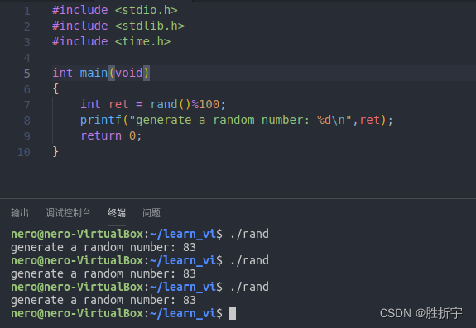Screen dimensions: 476x328
Task: Click the 'ret' variable in printf arguments
Action: tap(370, 121)
